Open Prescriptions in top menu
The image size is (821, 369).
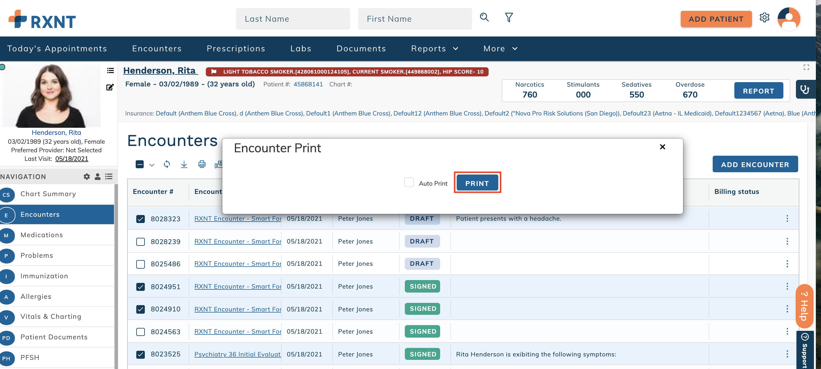pos(236,48)
